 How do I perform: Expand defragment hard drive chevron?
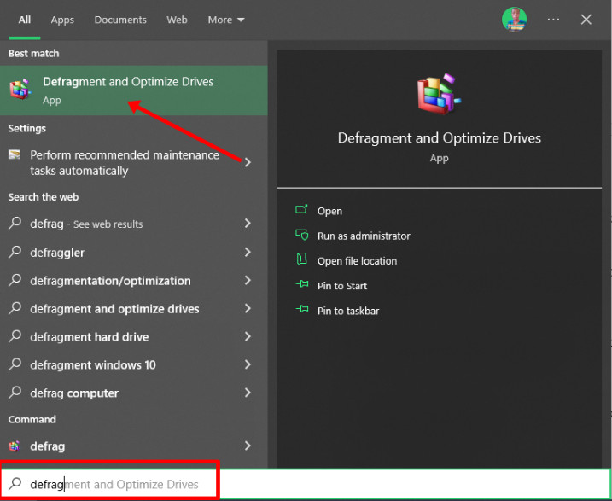pos(248,336)
